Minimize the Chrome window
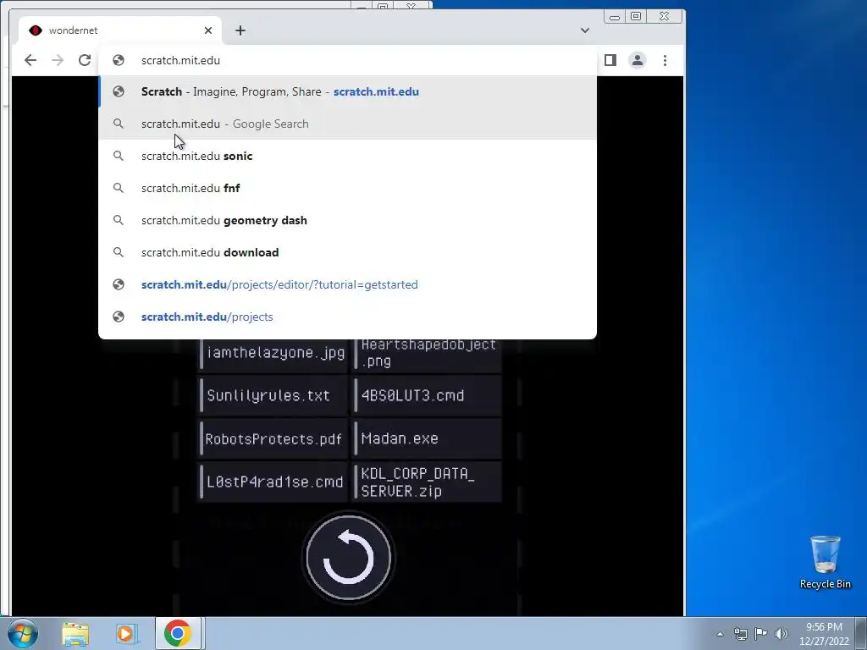The height and width of the screenshot is (650, 867). [615, 17]
